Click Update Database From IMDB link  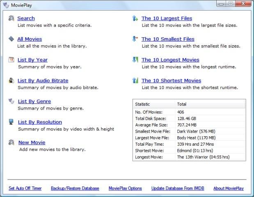[178, 188]
